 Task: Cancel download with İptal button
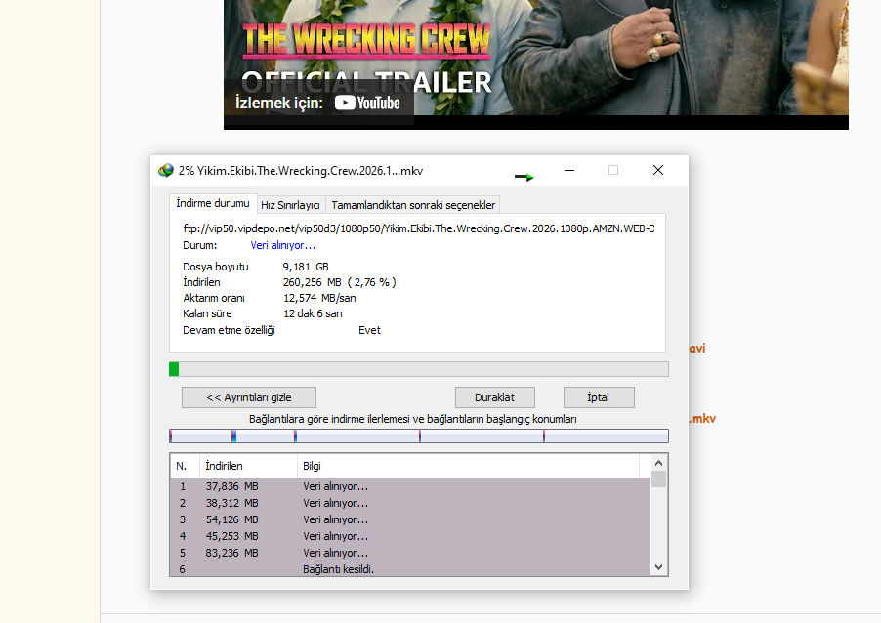599,397
